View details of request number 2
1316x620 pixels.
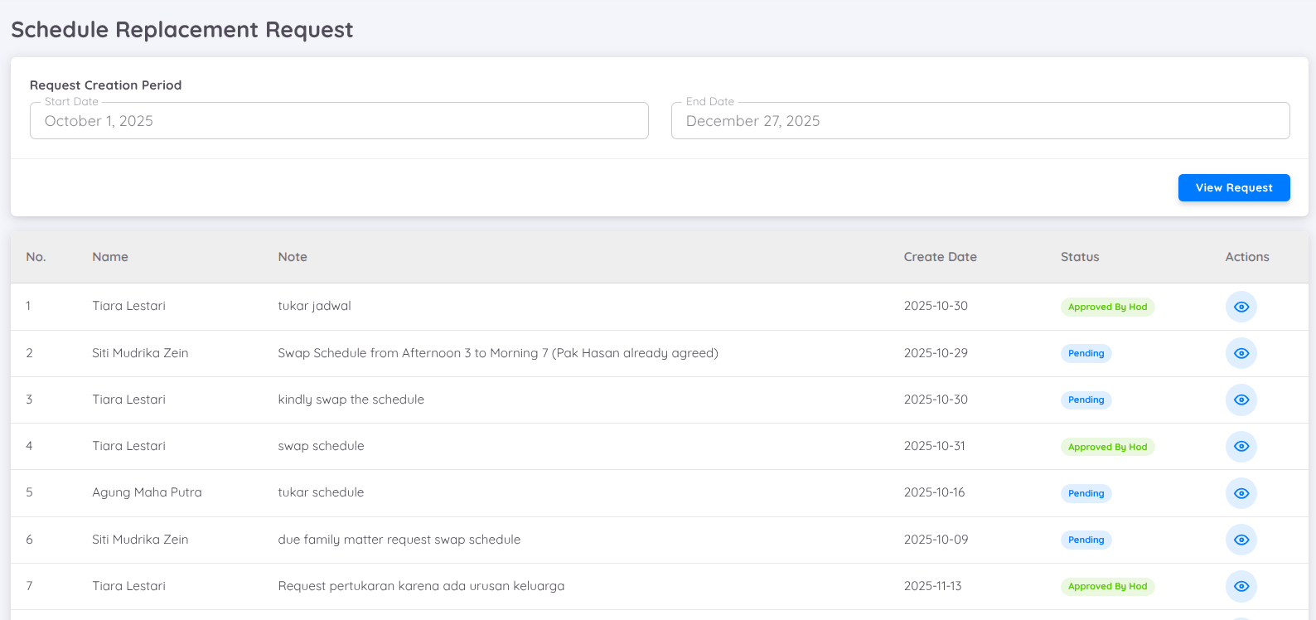(x=1241, y=353)
